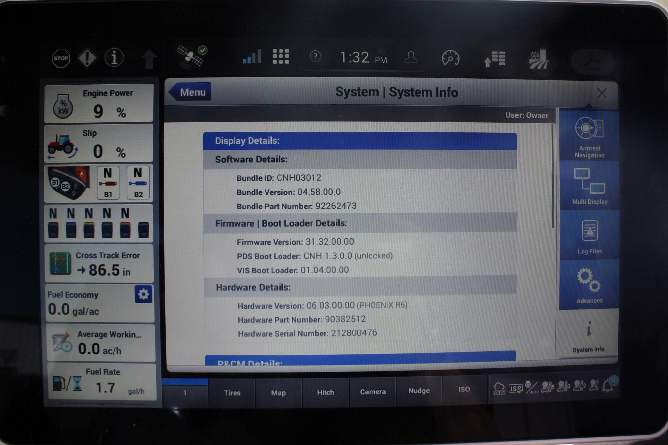Open the user profile icon
Viewport: 668px width, 445px height.
(x=411, y=57)
